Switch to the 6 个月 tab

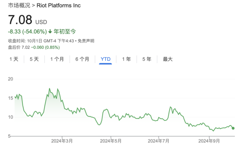tap(82, 59)
